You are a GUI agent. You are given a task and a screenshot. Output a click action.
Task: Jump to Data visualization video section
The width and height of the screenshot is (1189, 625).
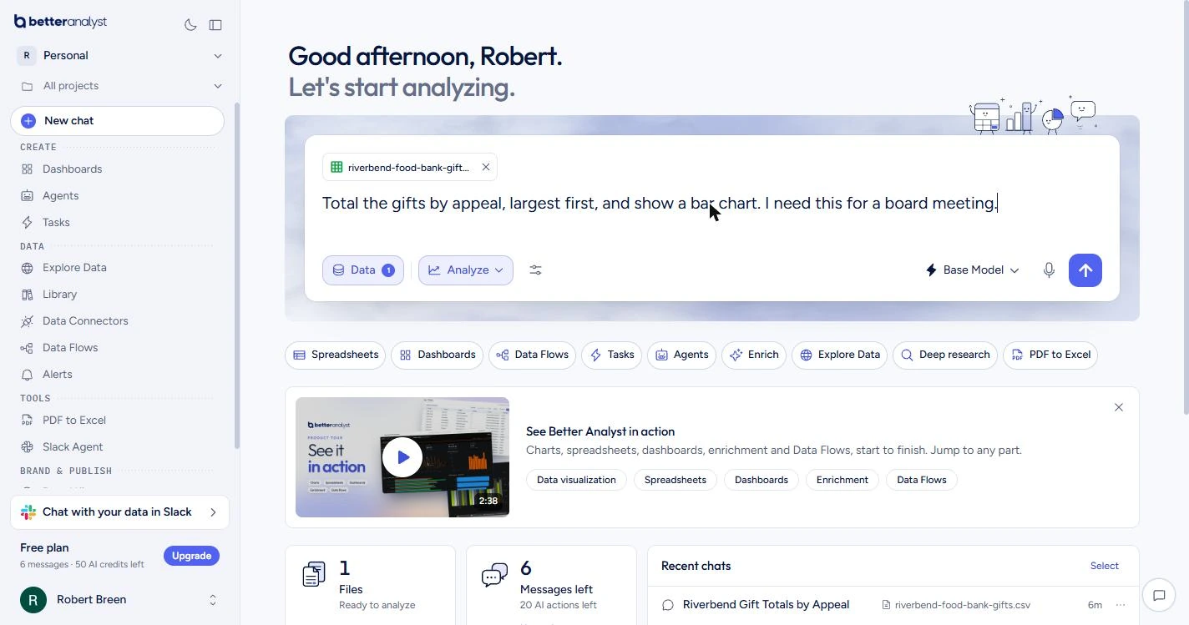point(576,480)
